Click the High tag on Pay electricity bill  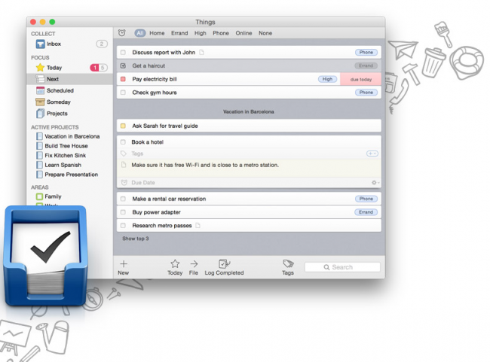point(327,79)
